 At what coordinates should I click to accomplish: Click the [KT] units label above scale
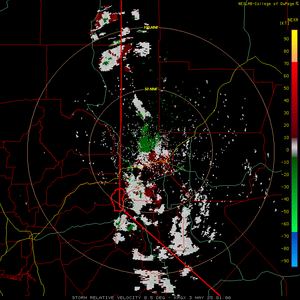(284, 23)
